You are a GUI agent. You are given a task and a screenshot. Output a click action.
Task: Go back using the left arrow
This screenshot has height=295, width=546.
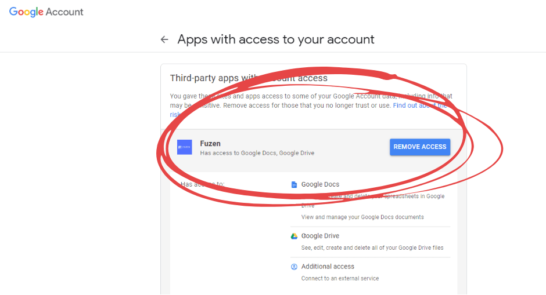tap(164, 39)
